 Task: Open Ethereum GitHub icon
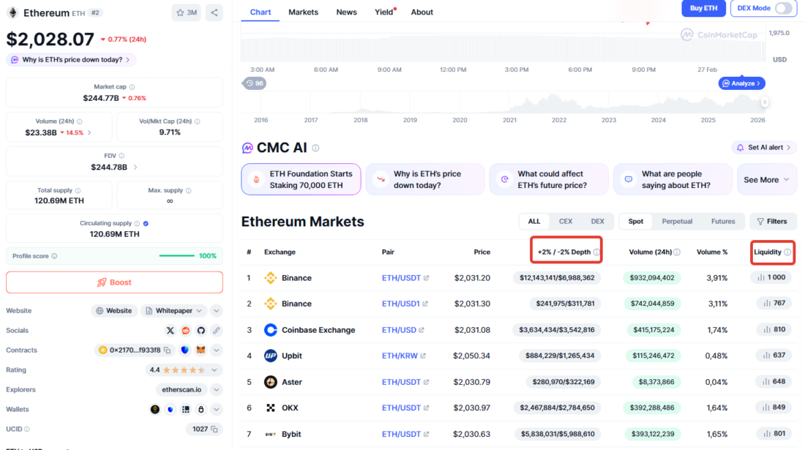click(201, 331)
